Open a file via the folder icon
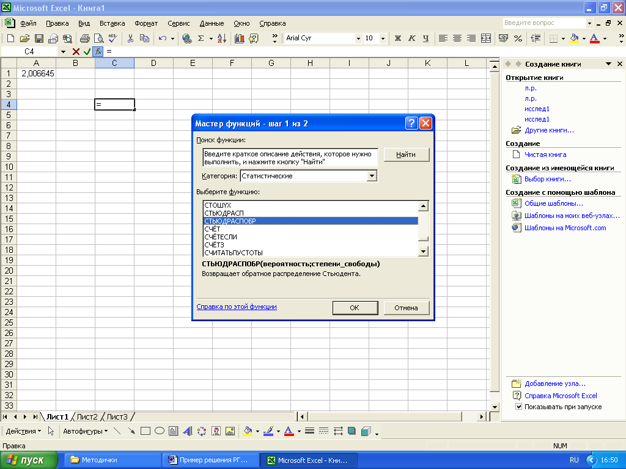Screen dimensions: 626x469 point(24,38)
